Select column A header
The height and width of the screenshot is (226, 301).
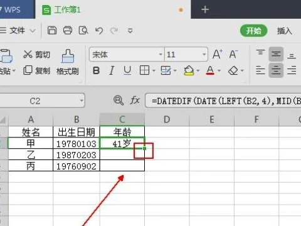tap(31, 120)
